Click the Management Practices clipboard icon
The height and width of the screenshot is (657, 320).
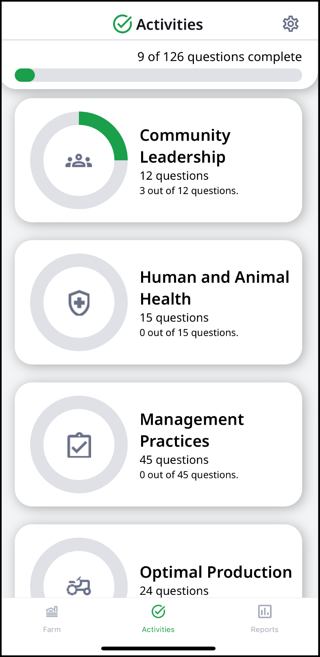[x=79, y=445]
